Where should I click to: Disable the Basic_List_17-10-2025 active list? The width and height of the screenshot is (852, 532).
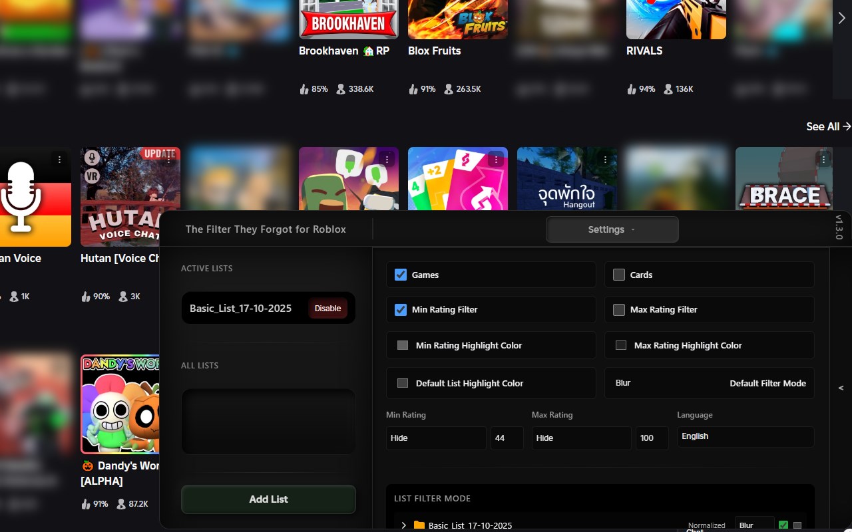coord(327,309)
